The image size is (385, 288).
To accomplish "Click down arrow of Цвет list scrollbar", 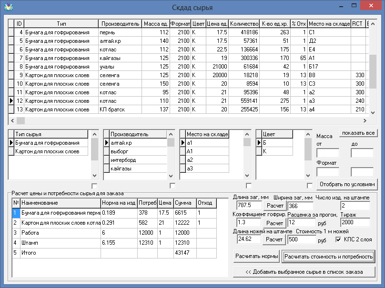I will [308, 176].
